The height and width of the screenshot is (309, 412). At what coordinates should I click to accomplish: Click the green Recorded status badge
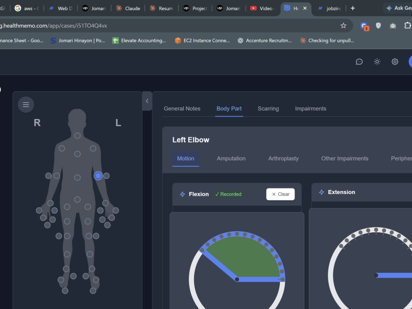(x=228, y=194)
